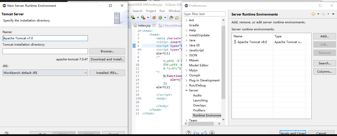Click the Installed JREs... button
Screen dimensions: 337x136
[107, 73]
